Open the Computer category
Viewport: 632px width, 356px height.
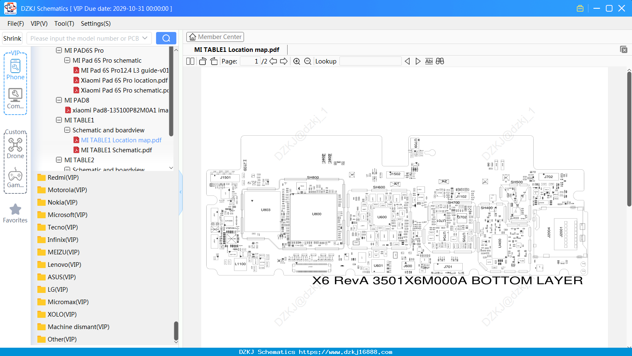click(x=15, y=99)
